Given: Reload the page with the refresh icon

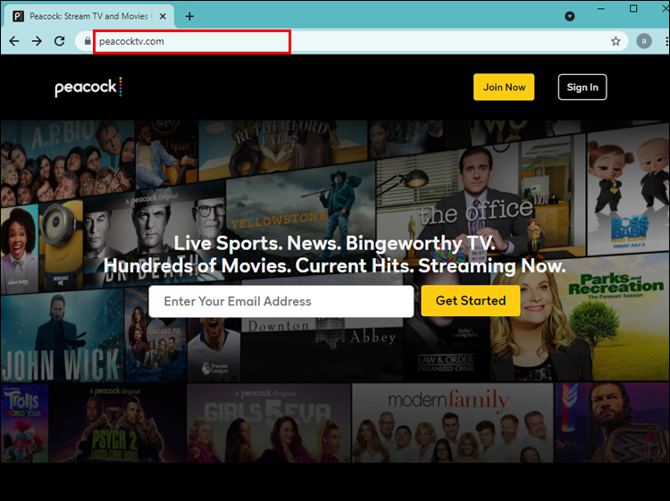Looking at the screenshot, I should (x=59, y=41).
